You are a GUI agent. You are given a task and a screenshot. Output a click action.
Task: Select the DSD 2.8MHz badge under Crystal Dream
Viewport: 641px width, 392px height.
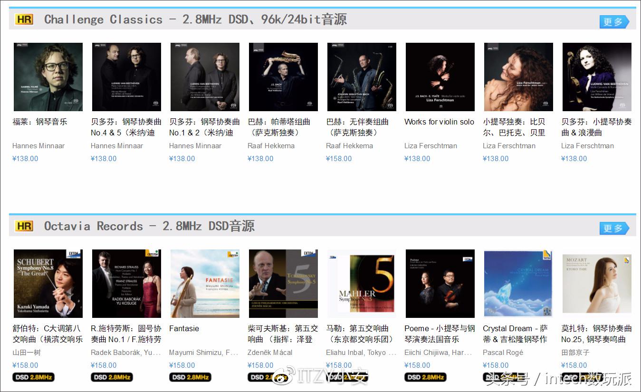(x=504, y=377)
